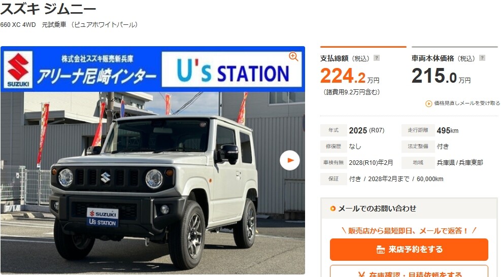Click the magnifier zoom icon on photo

coord(293,57)
